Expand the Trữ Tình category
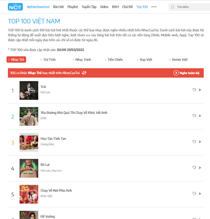The height and width of the screenshot is (219, 210). coord(48,60)
